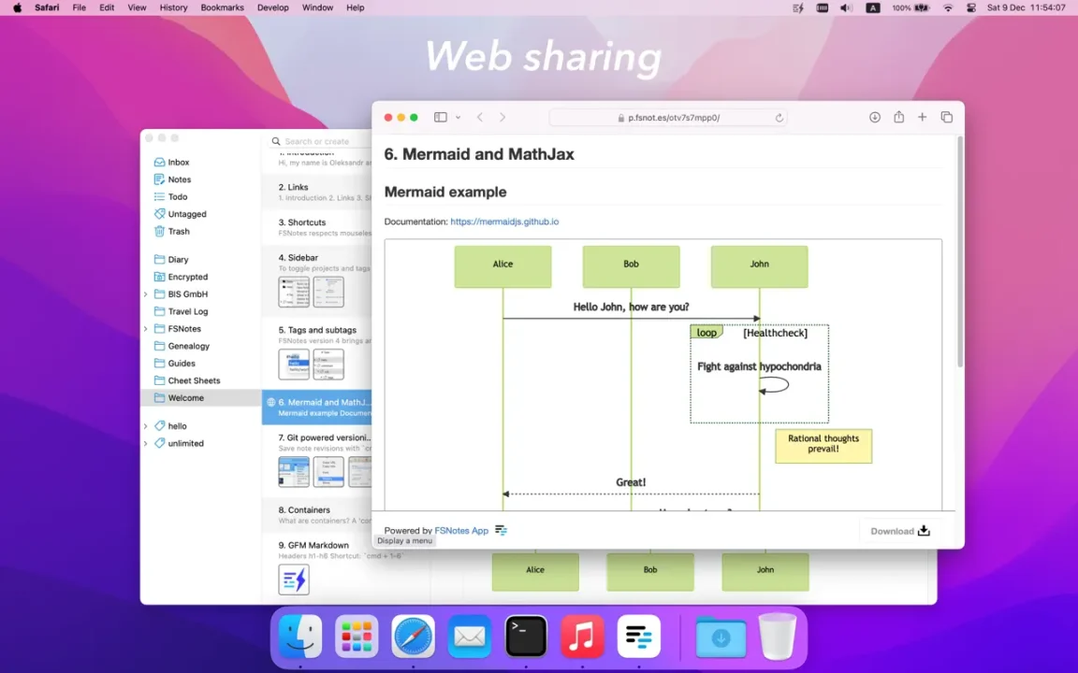Click the Safari page vertical scrollbar
This screenshot has width=1078, height=673.
[x=960, y=251]
